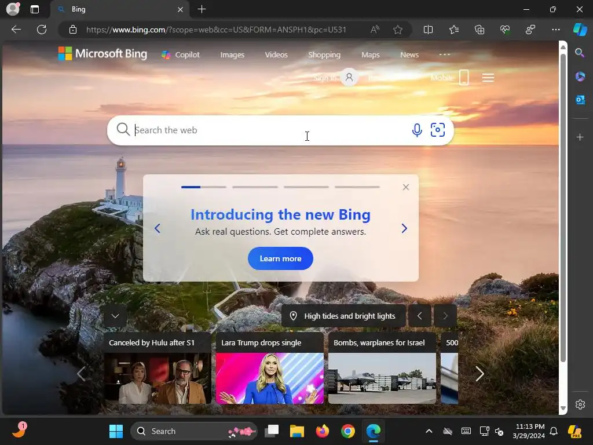The height and width of the screenshot is (445, 593).
Task: Show next background image arrow
Action: coord(445,316)
